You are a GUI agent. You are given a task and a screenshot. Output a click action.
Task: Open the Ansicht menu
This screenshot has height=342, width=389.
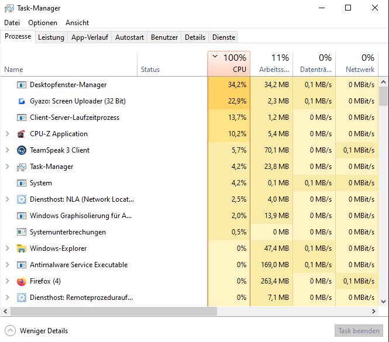(x=77, y=23)
